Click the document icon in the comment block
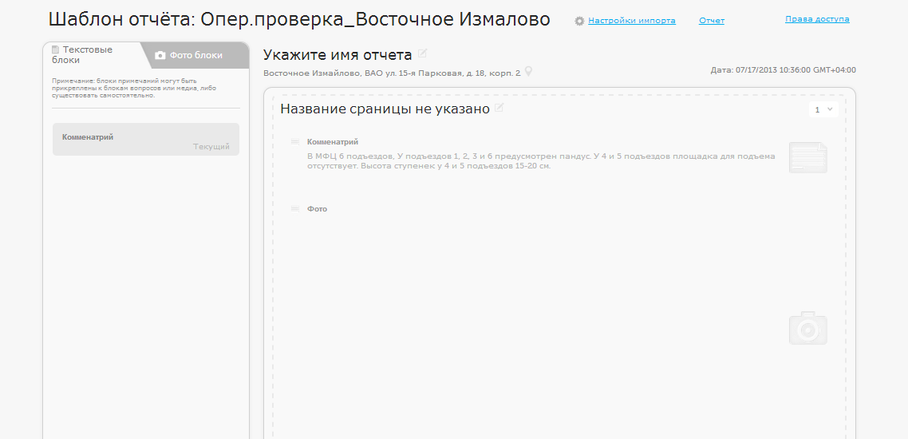The image size is (908, 439). 807,157
